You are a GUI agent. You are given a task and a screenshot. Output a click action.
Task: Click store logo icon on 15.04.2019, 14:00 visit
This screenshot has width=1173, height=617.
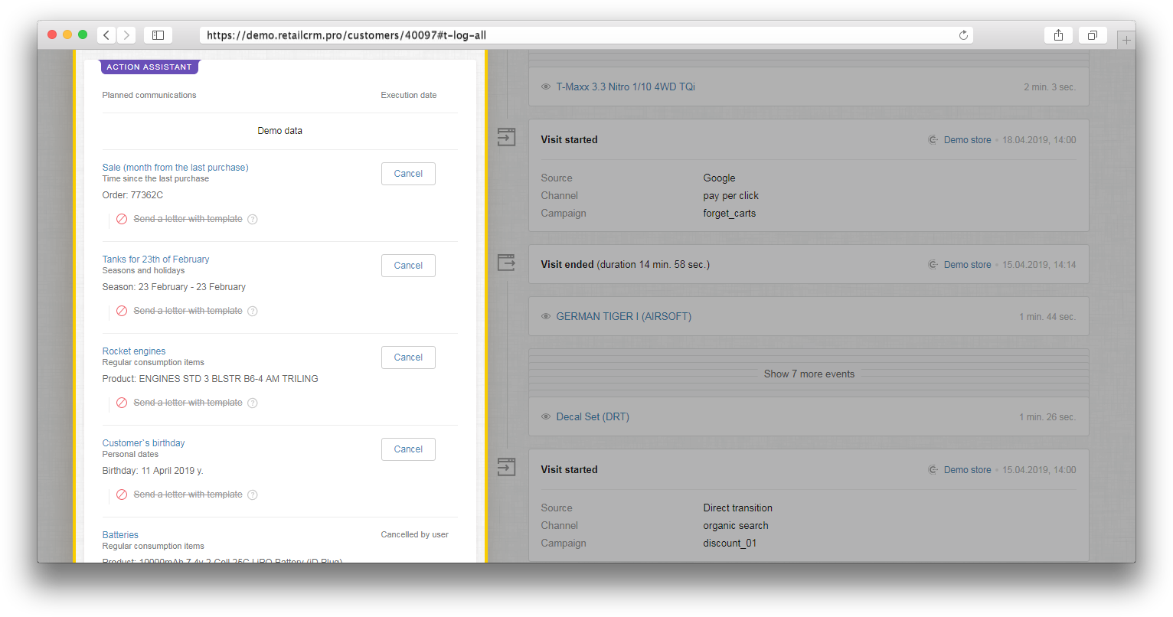(x=933, y=470)
